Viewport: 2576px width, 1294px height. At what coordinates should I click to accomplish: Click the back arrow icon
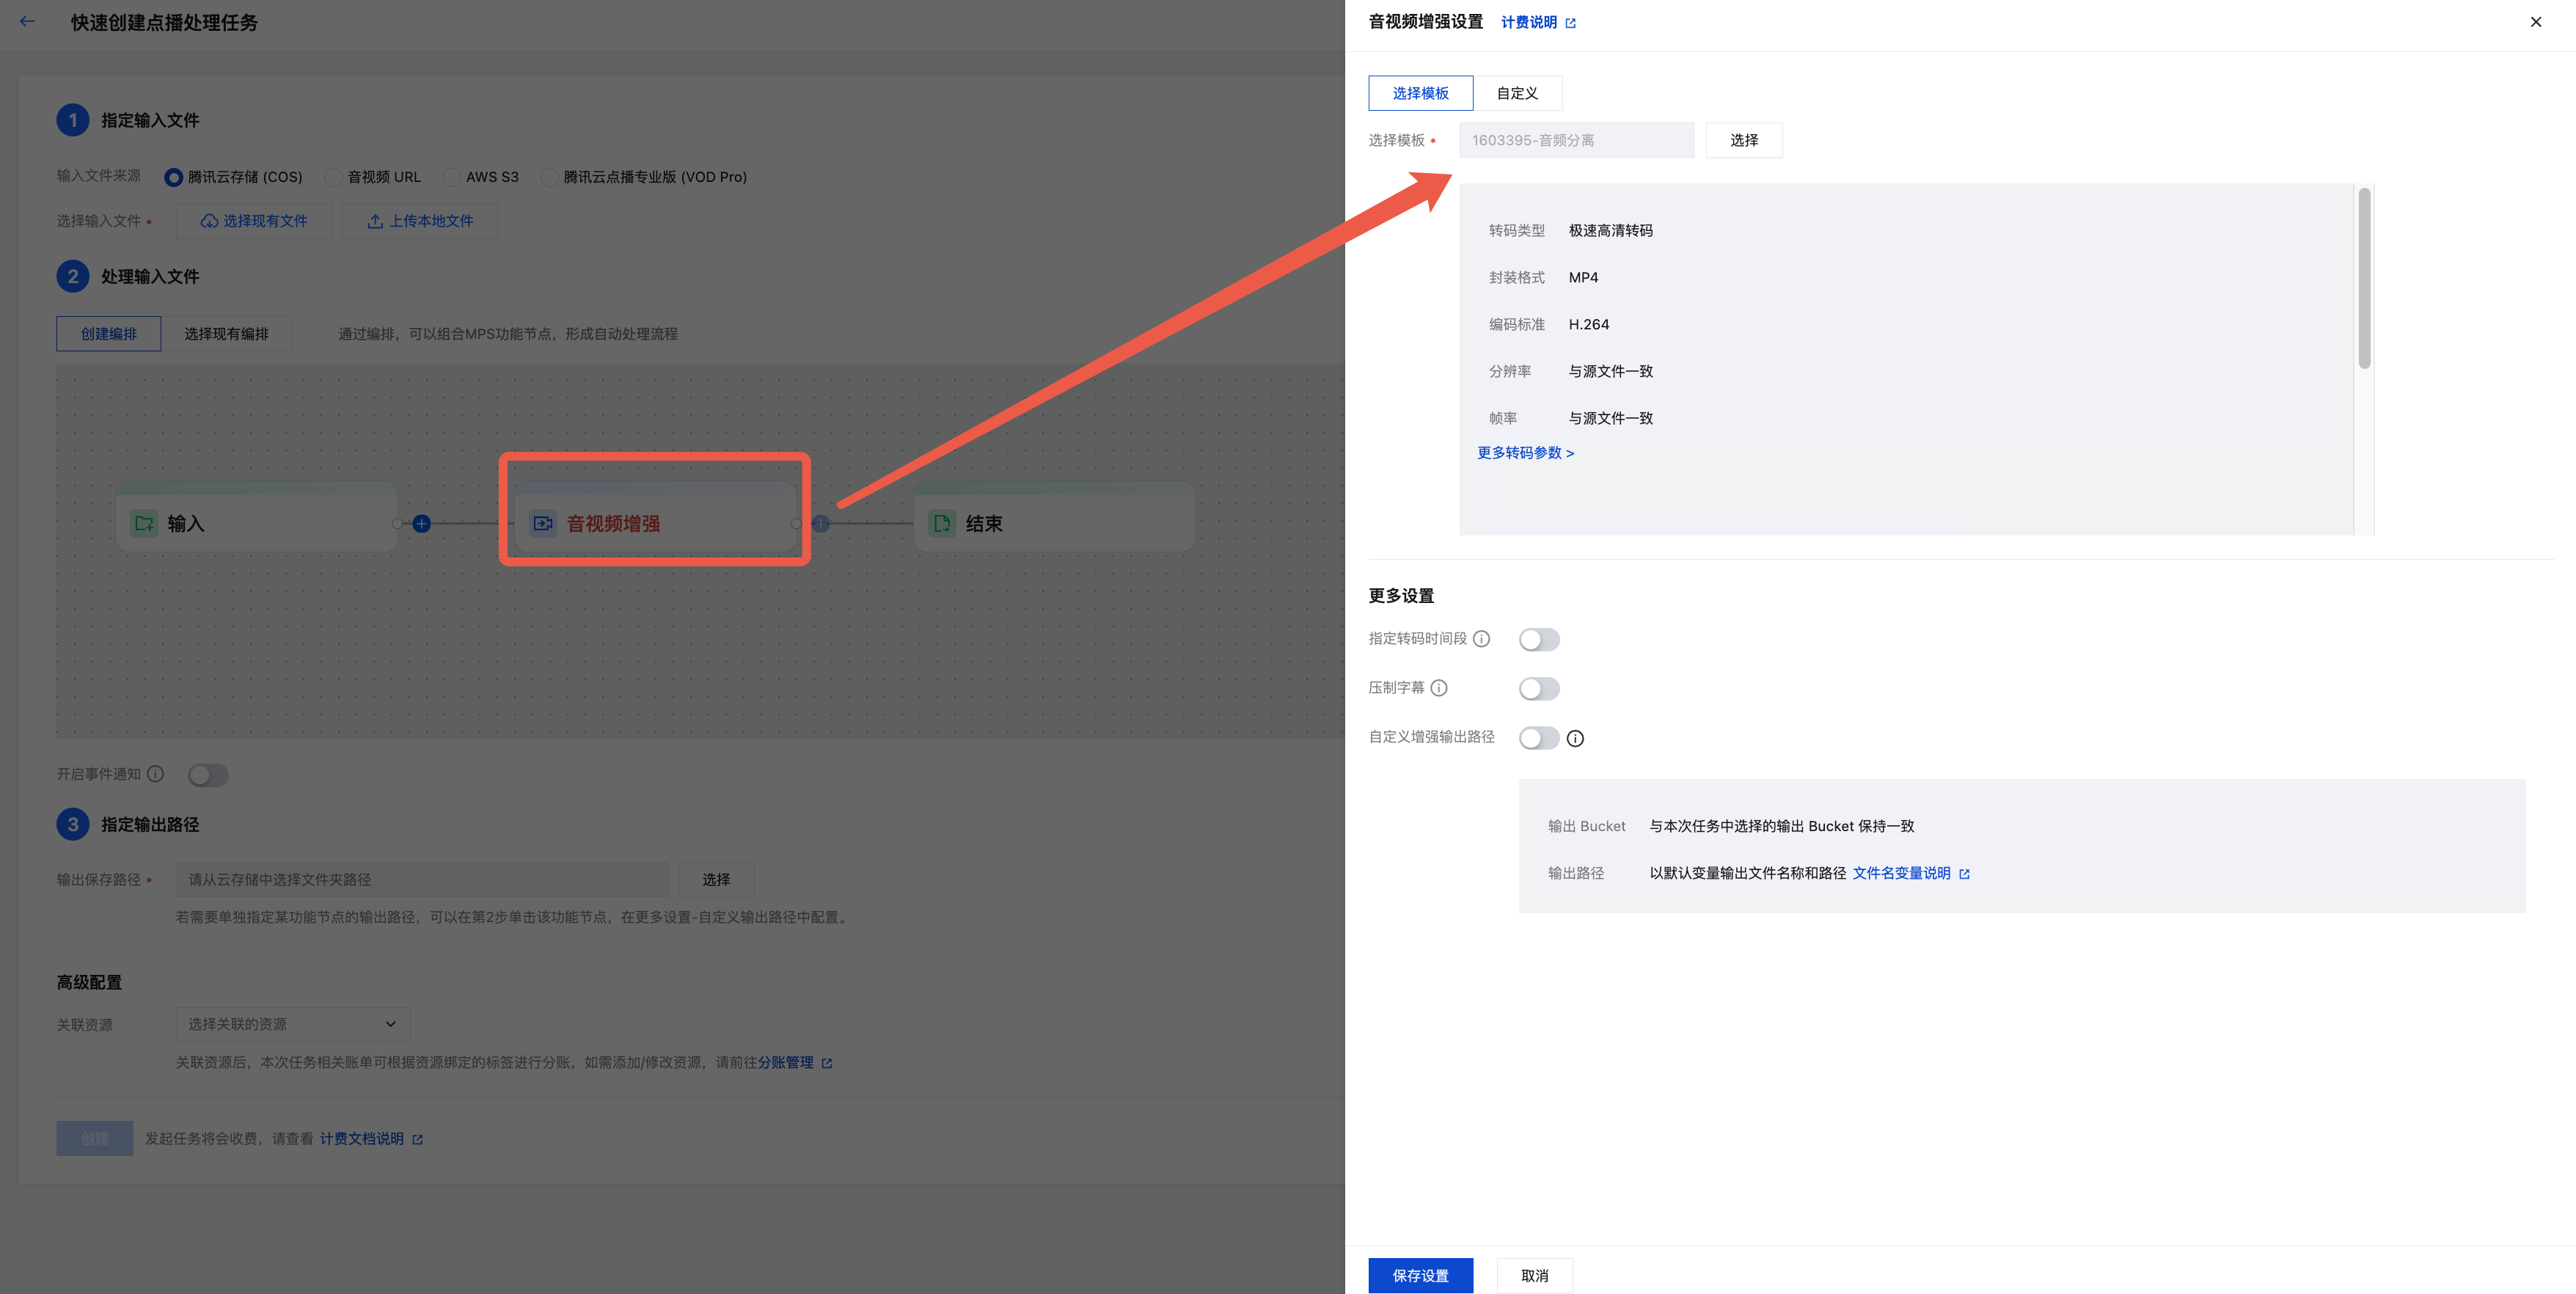point(27,21)
